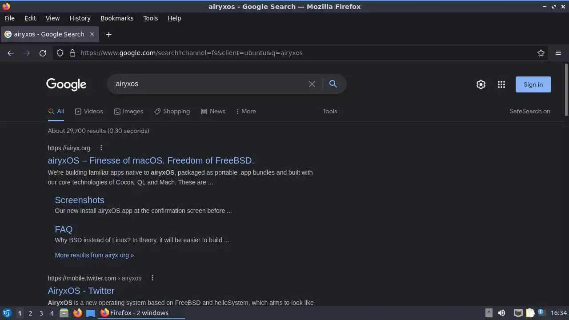Open options for airyx.org result
The height and width of the screenshot is (320, 569).
(101, 148)
